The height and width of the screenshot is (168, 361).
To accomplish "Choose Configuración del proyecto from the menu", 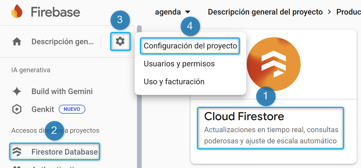I will [190, 46].
